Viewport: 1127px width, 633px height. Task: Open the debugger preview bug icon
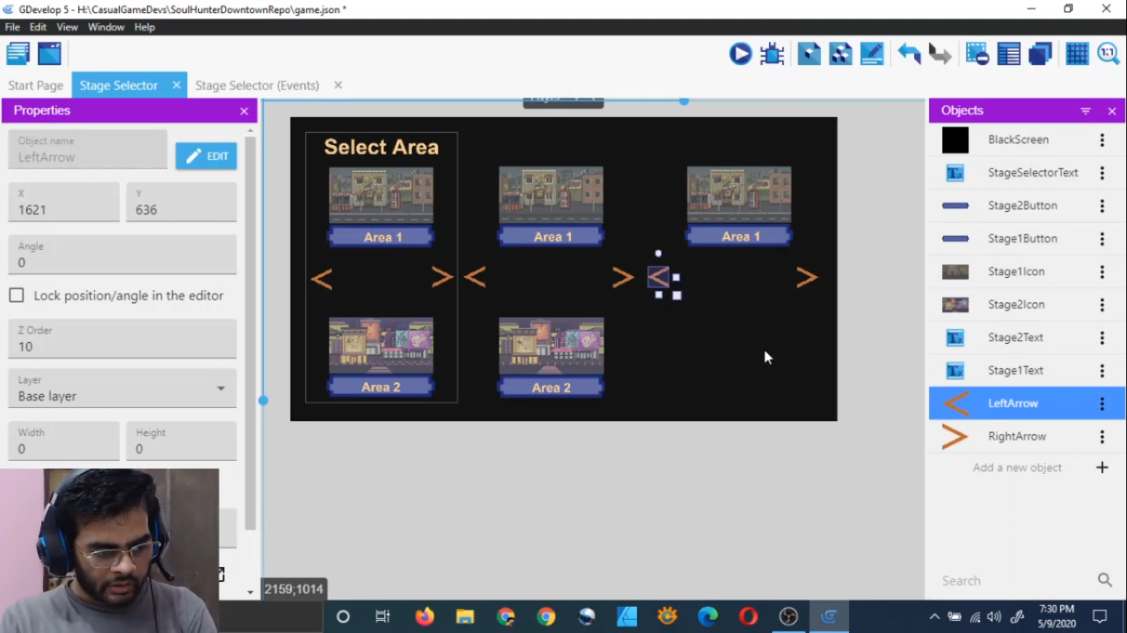click(772, 54)
